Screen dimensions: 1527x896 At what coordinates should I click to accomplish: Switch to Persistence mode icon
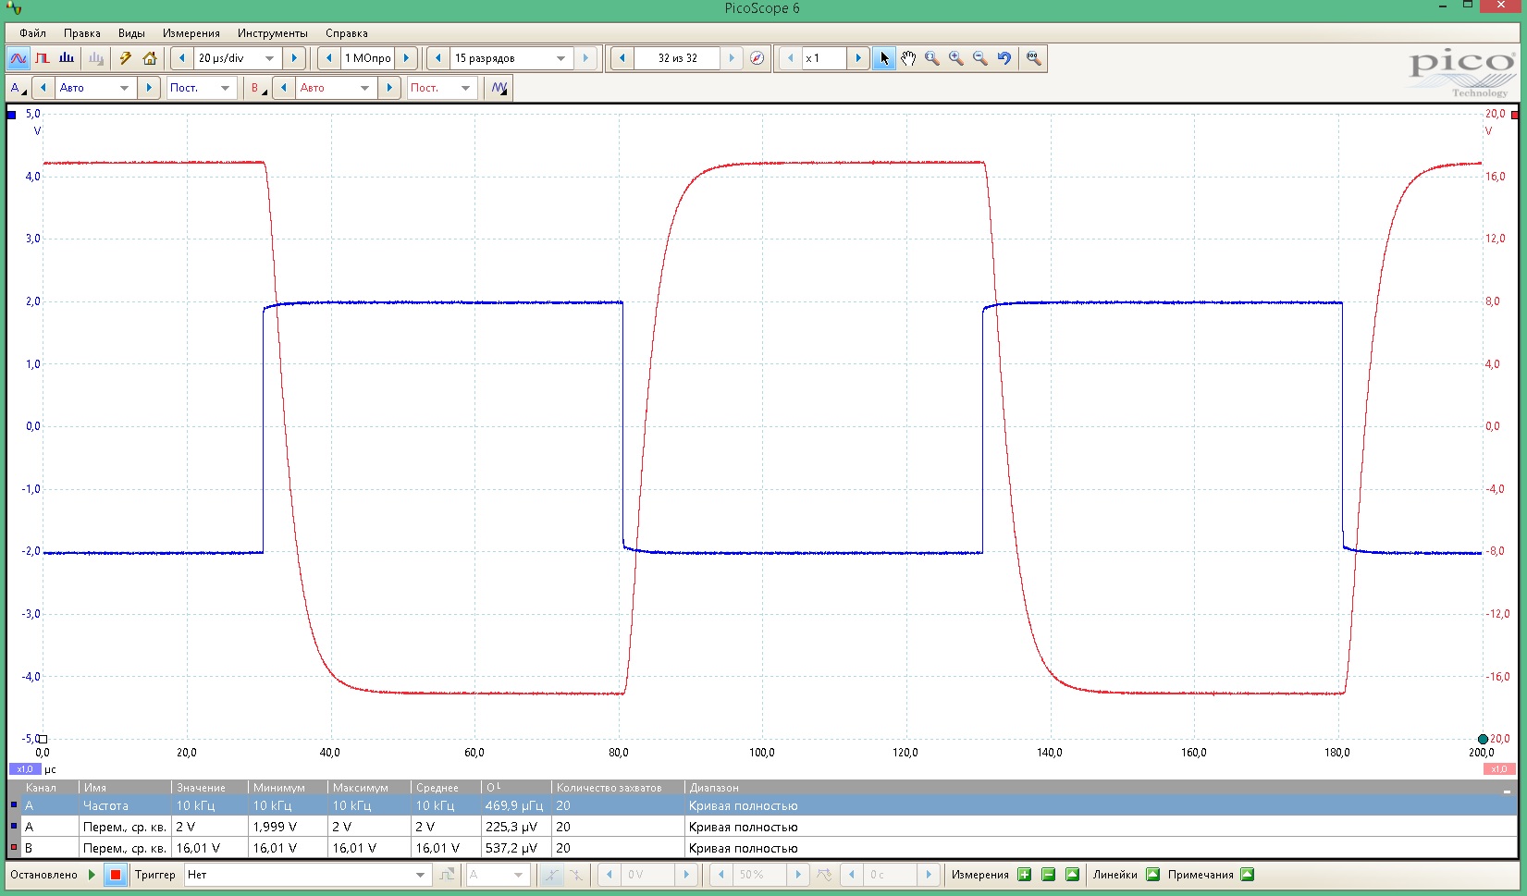click(x=43, y=58)
